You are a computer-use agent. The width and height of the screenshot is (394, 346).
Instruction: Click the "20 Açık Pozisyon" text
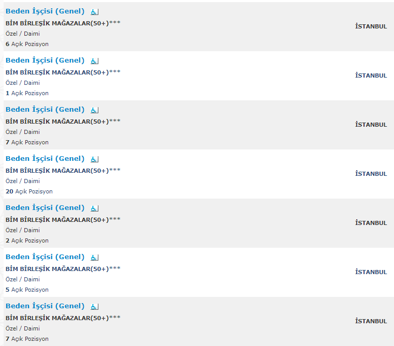click(x=29, y=191)
